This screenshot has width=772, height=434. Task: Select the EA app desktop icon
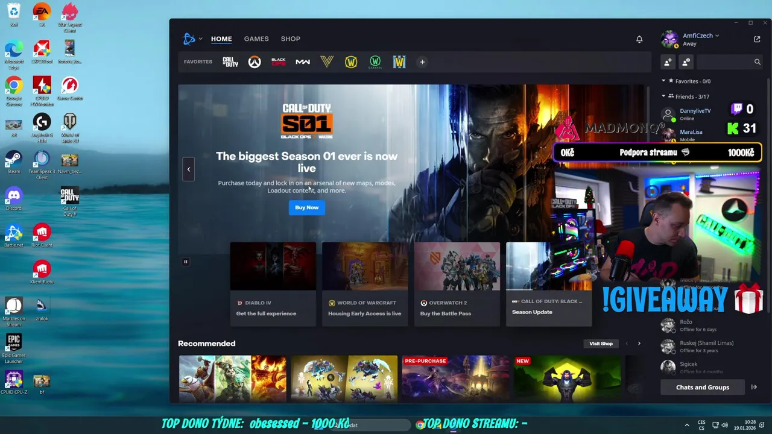coord(42,16)
